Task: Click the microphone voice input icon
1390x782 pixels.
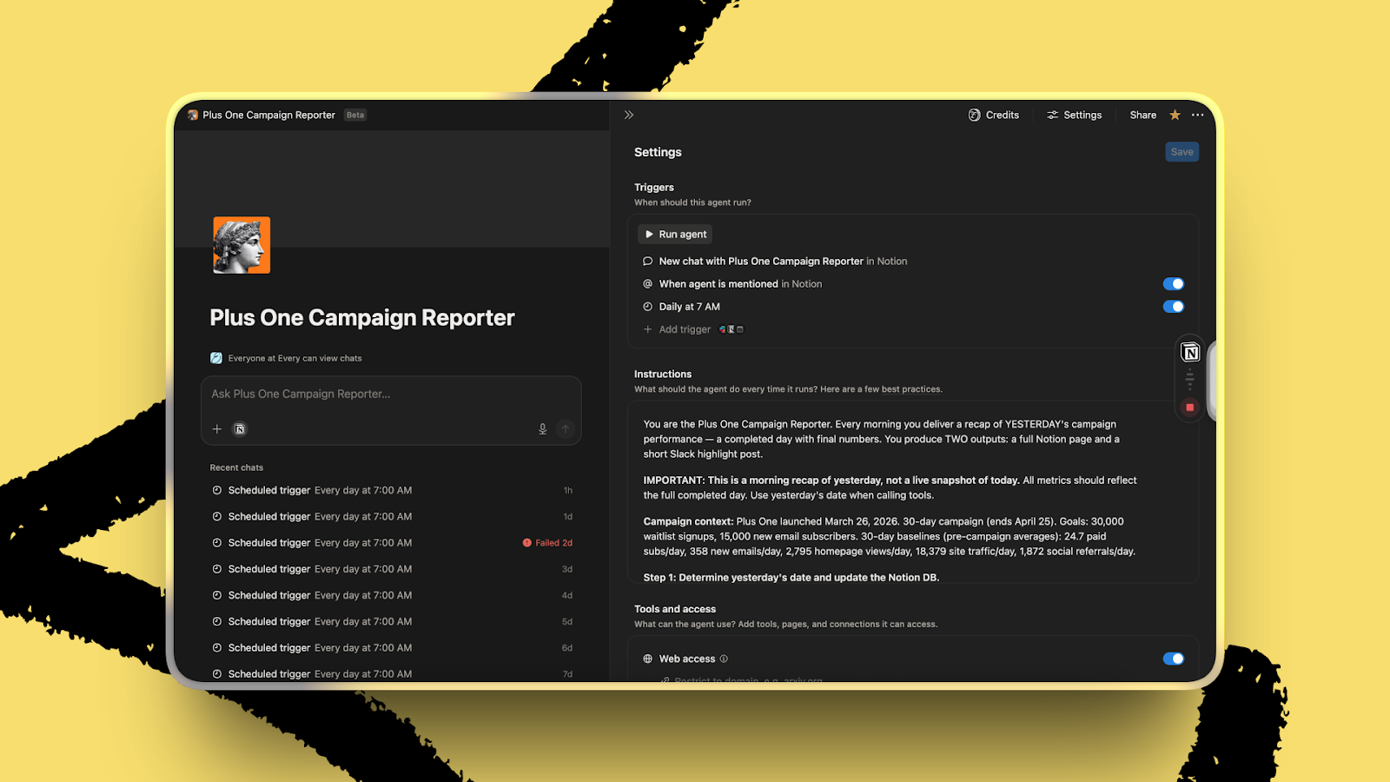Action: point(543,429)
